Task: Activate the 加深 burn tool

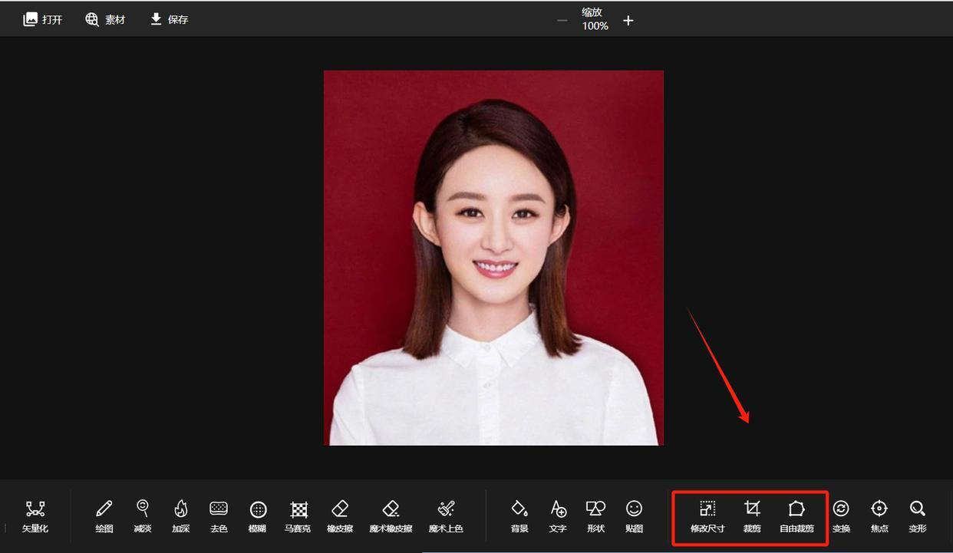Action: coord(180,515)
